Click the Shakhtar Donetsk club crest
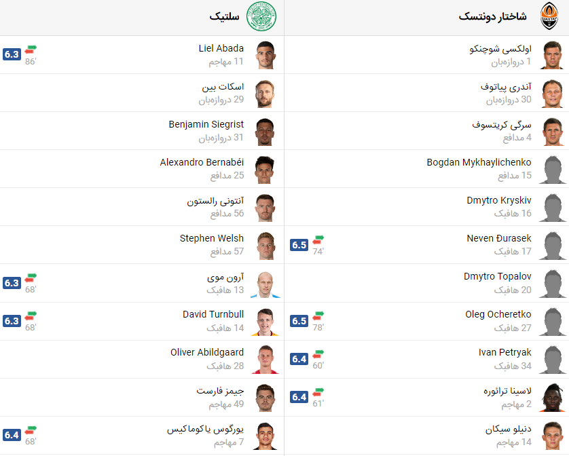This screenshot has height=456, width=569. [x=549, y=16]
